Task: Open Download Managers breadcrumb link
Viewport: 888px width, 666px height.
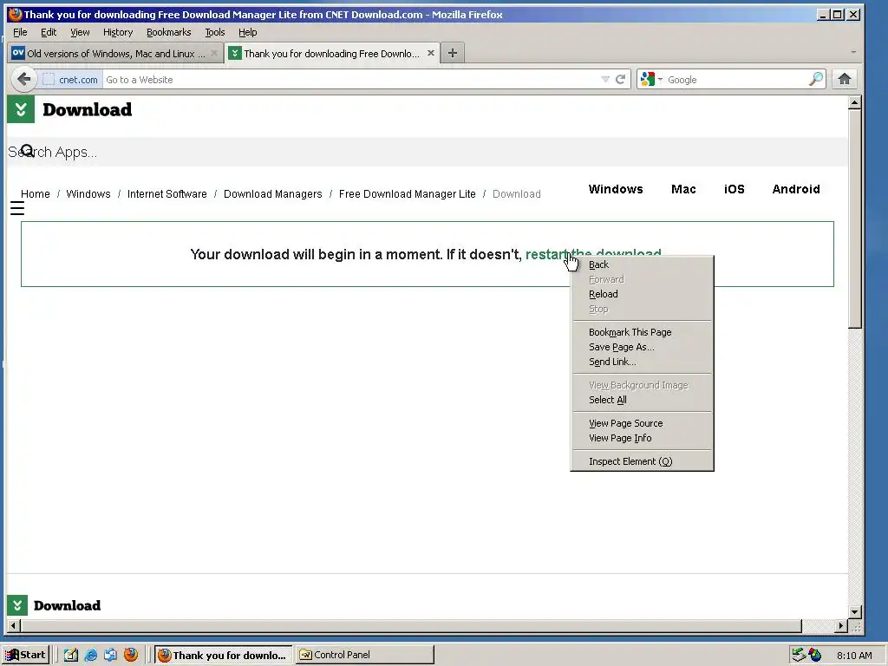Action: pyautogui.click(x=273, y=193)
